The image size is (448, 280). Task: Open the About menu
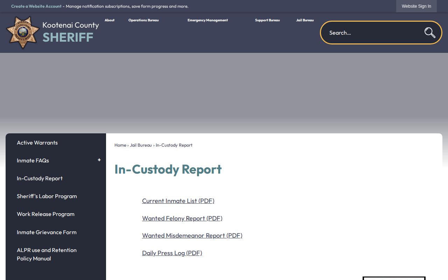(x=110, y=20)
